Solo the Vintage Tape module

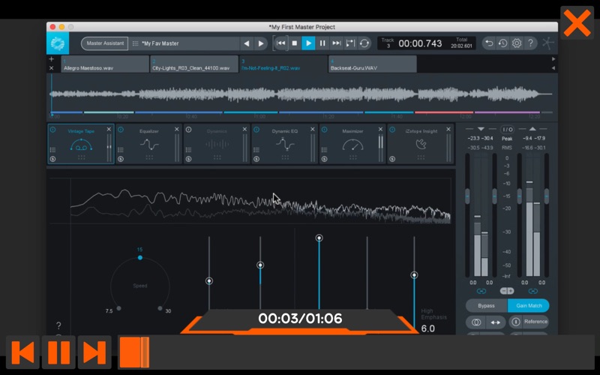coord(52,159)
